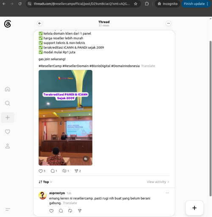Click 'harga reseller lebih murah' line
This screenshot has height=217, width=212.
pos(61,38)
